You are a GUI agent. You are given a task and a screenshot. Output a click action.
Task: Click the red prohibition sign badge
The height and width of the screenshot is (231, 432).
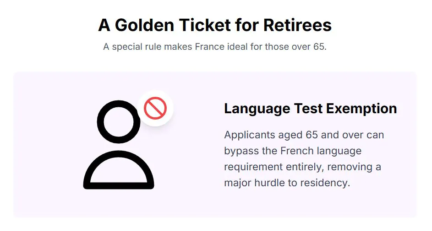coord(155,109)
